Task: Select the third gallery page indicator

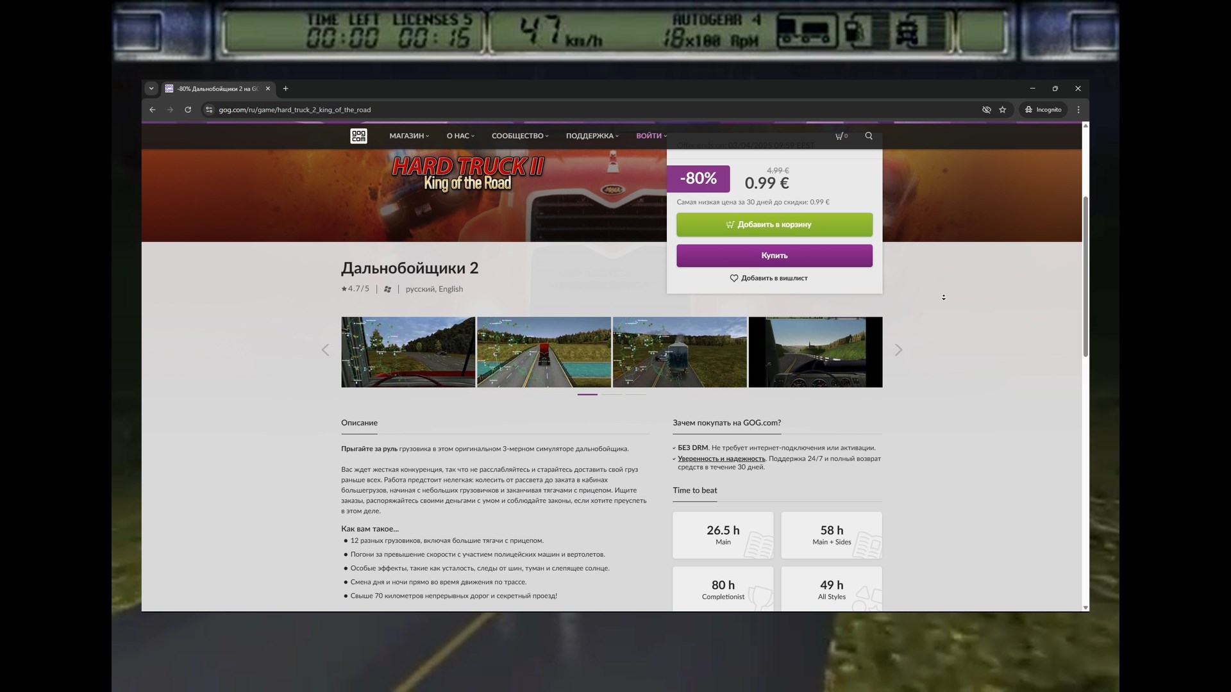Action: (x=636, y=395)
